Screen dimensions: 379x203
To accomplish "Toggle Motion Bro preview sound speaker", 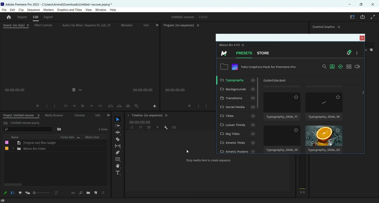I will click(357, 67).
